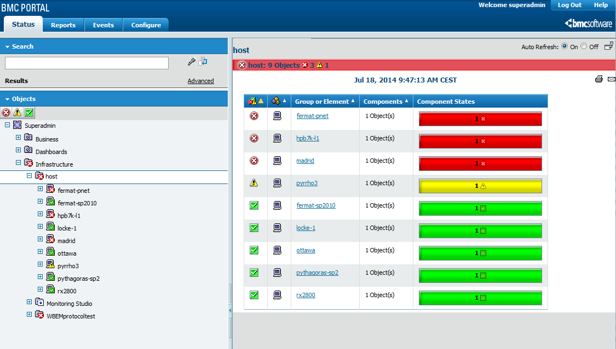The width and height of the screenshot is (616, 349).
Task: Click the splitter collapse arrow handle
Action: [230, 311]
